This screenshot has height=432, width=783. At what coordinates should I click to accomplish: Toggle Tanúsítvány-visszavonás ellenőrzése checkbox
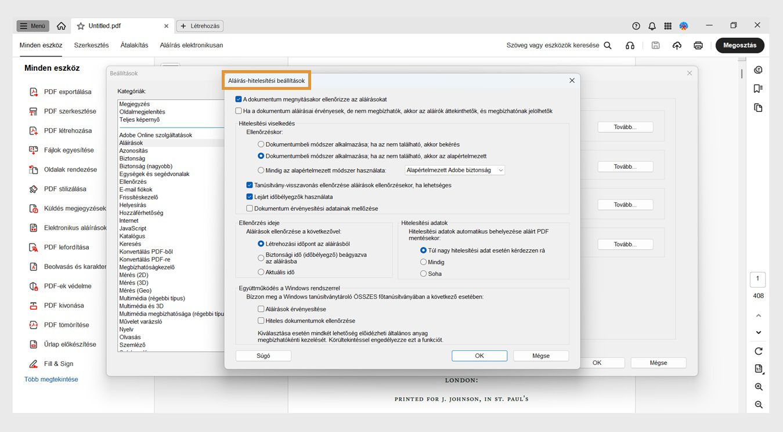(x=250, y=185)
